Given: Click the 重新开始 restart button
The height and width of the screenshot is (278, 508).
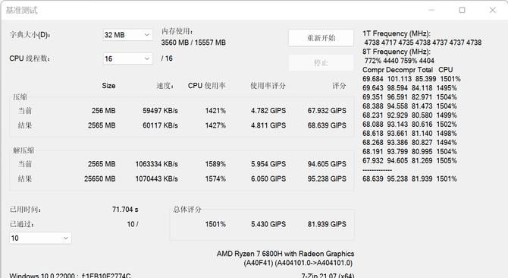Looking at the screenshot, I should pyautogui.click(x=321, y=38).
